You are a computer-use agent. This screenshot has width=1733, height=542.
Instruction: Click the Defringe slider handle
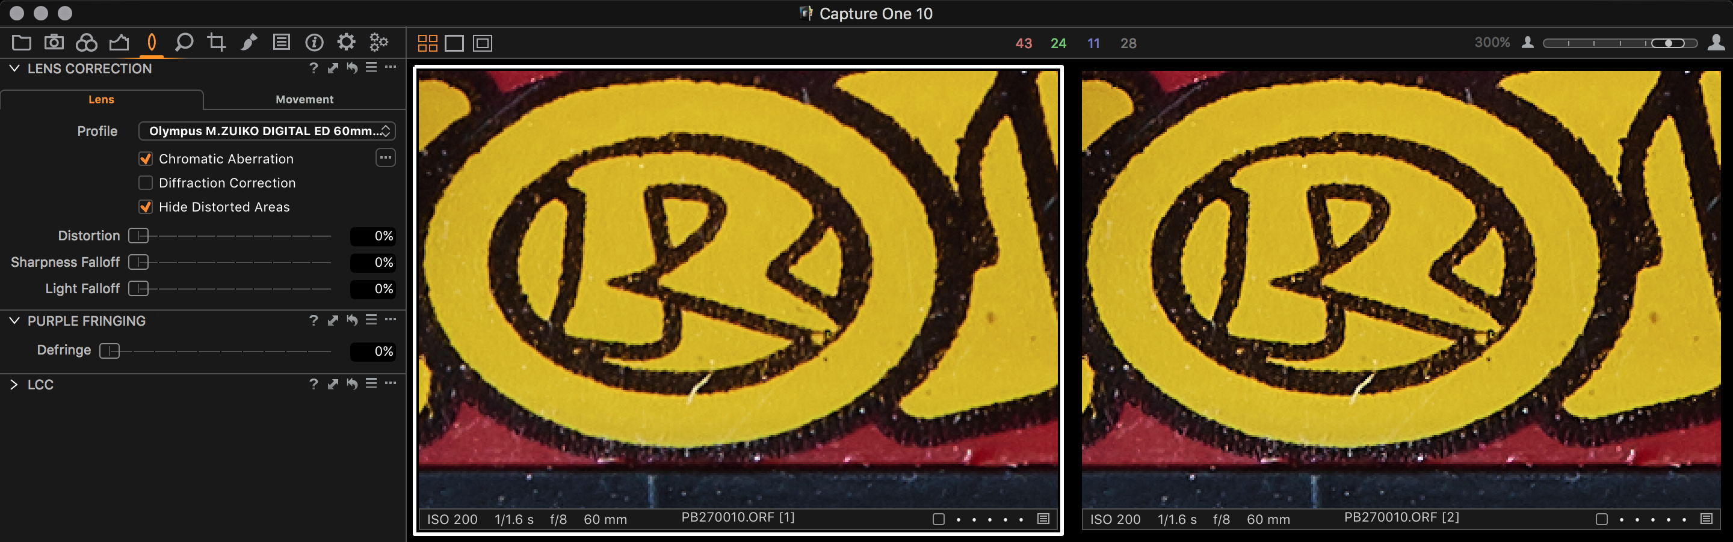[x=109, y=352]
